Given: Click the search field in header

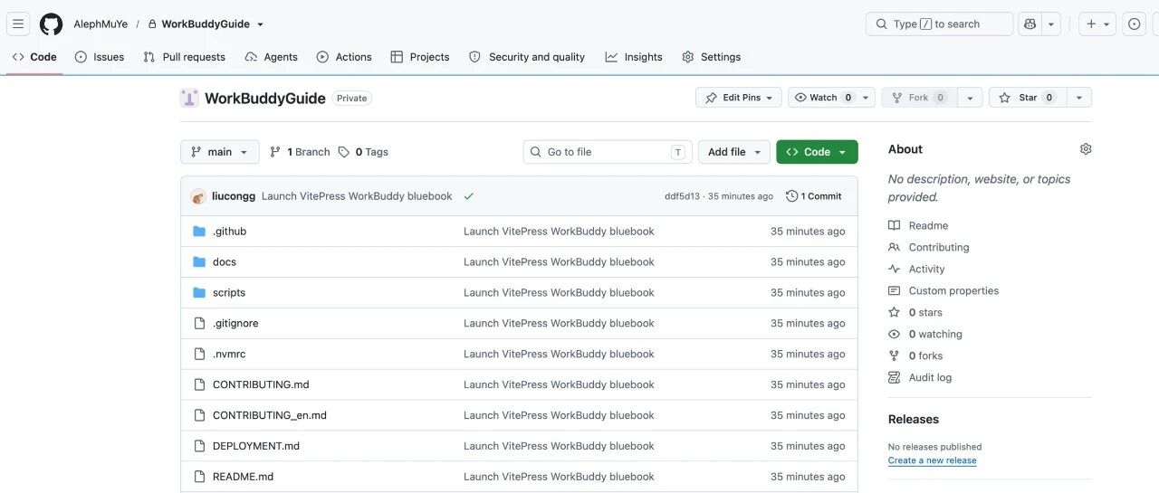Looking at the screenshot, I should (x=939, y=24).
